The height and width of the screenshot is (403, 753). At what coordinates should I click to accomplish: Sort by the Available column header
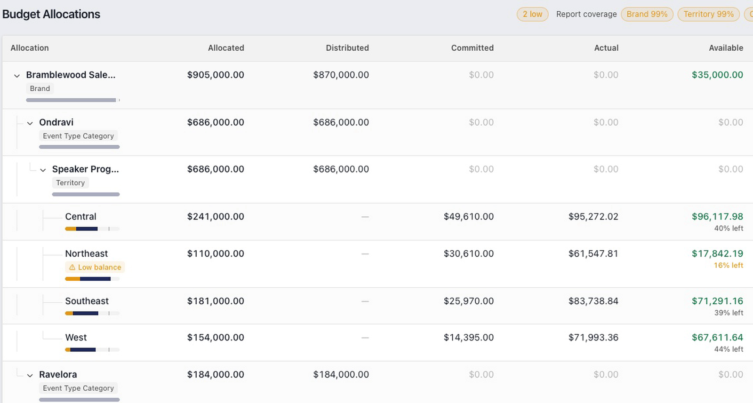coord(726,48)
